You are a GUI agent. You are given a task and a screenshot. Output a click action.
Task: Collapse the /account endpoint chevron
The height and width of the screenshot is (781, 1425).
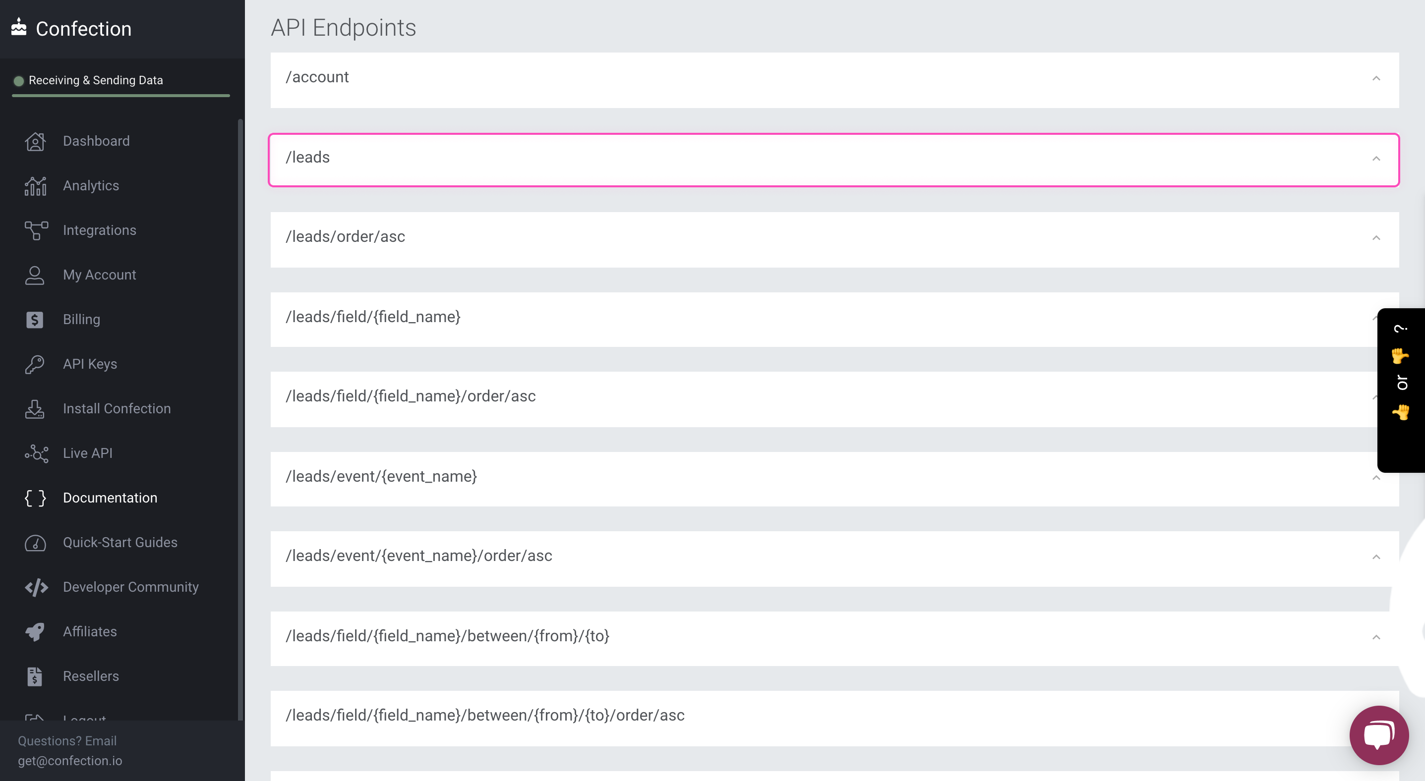click(1376, 78)
